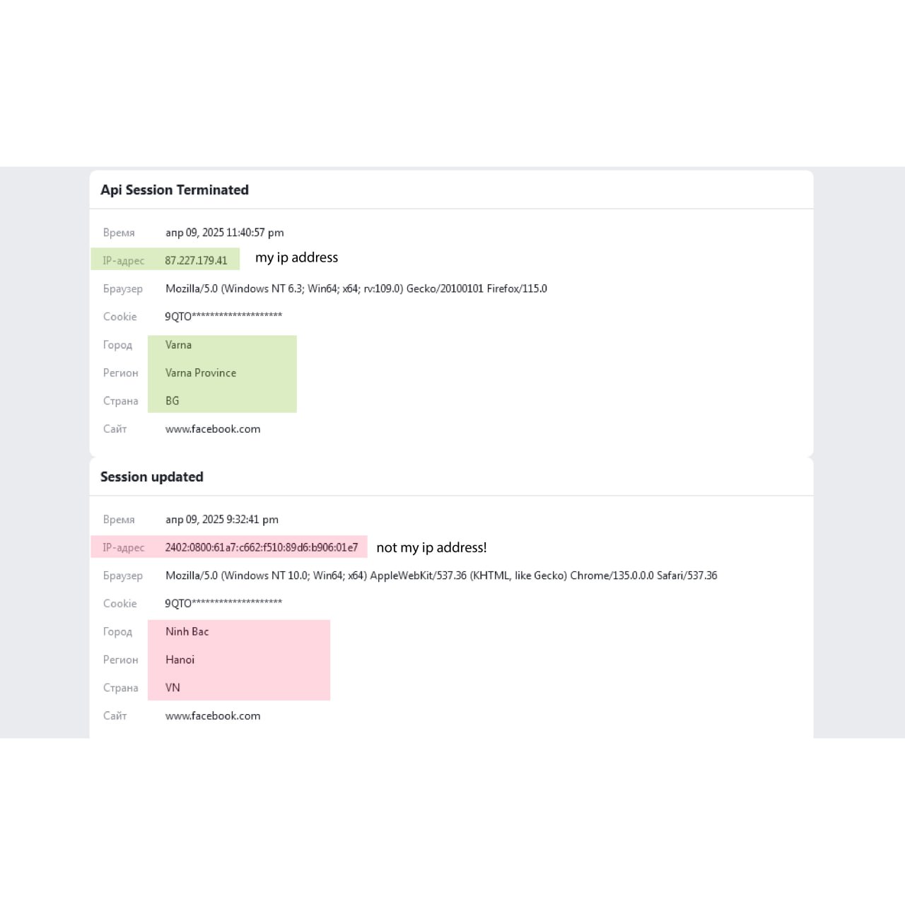Click the Firefox/115.0 browser user agent string
Image resolution: width=905 pixels, height=905 pixels.
[356, 288]
